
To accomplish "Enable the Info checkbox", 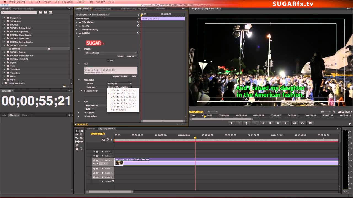I will (x=108, y=61).
